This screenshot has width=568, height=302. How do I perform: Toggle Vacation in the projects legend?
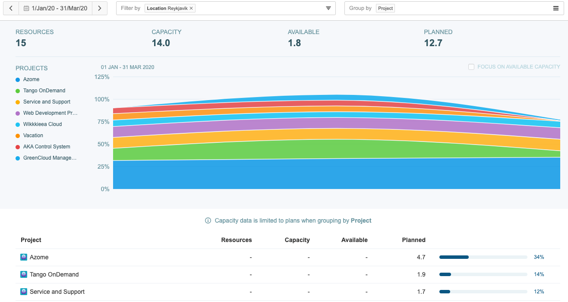point(33,135)
